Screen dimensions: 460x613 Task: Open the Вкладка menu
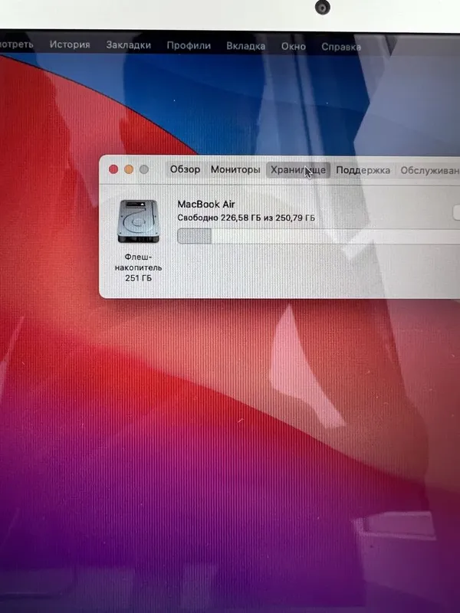245,46
